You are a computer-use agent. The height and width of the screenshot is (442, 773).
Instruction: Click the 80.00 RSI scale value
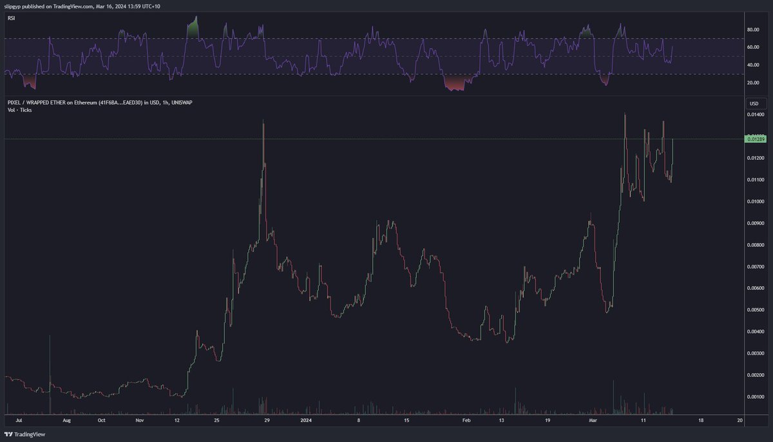[x=752, y=30]
